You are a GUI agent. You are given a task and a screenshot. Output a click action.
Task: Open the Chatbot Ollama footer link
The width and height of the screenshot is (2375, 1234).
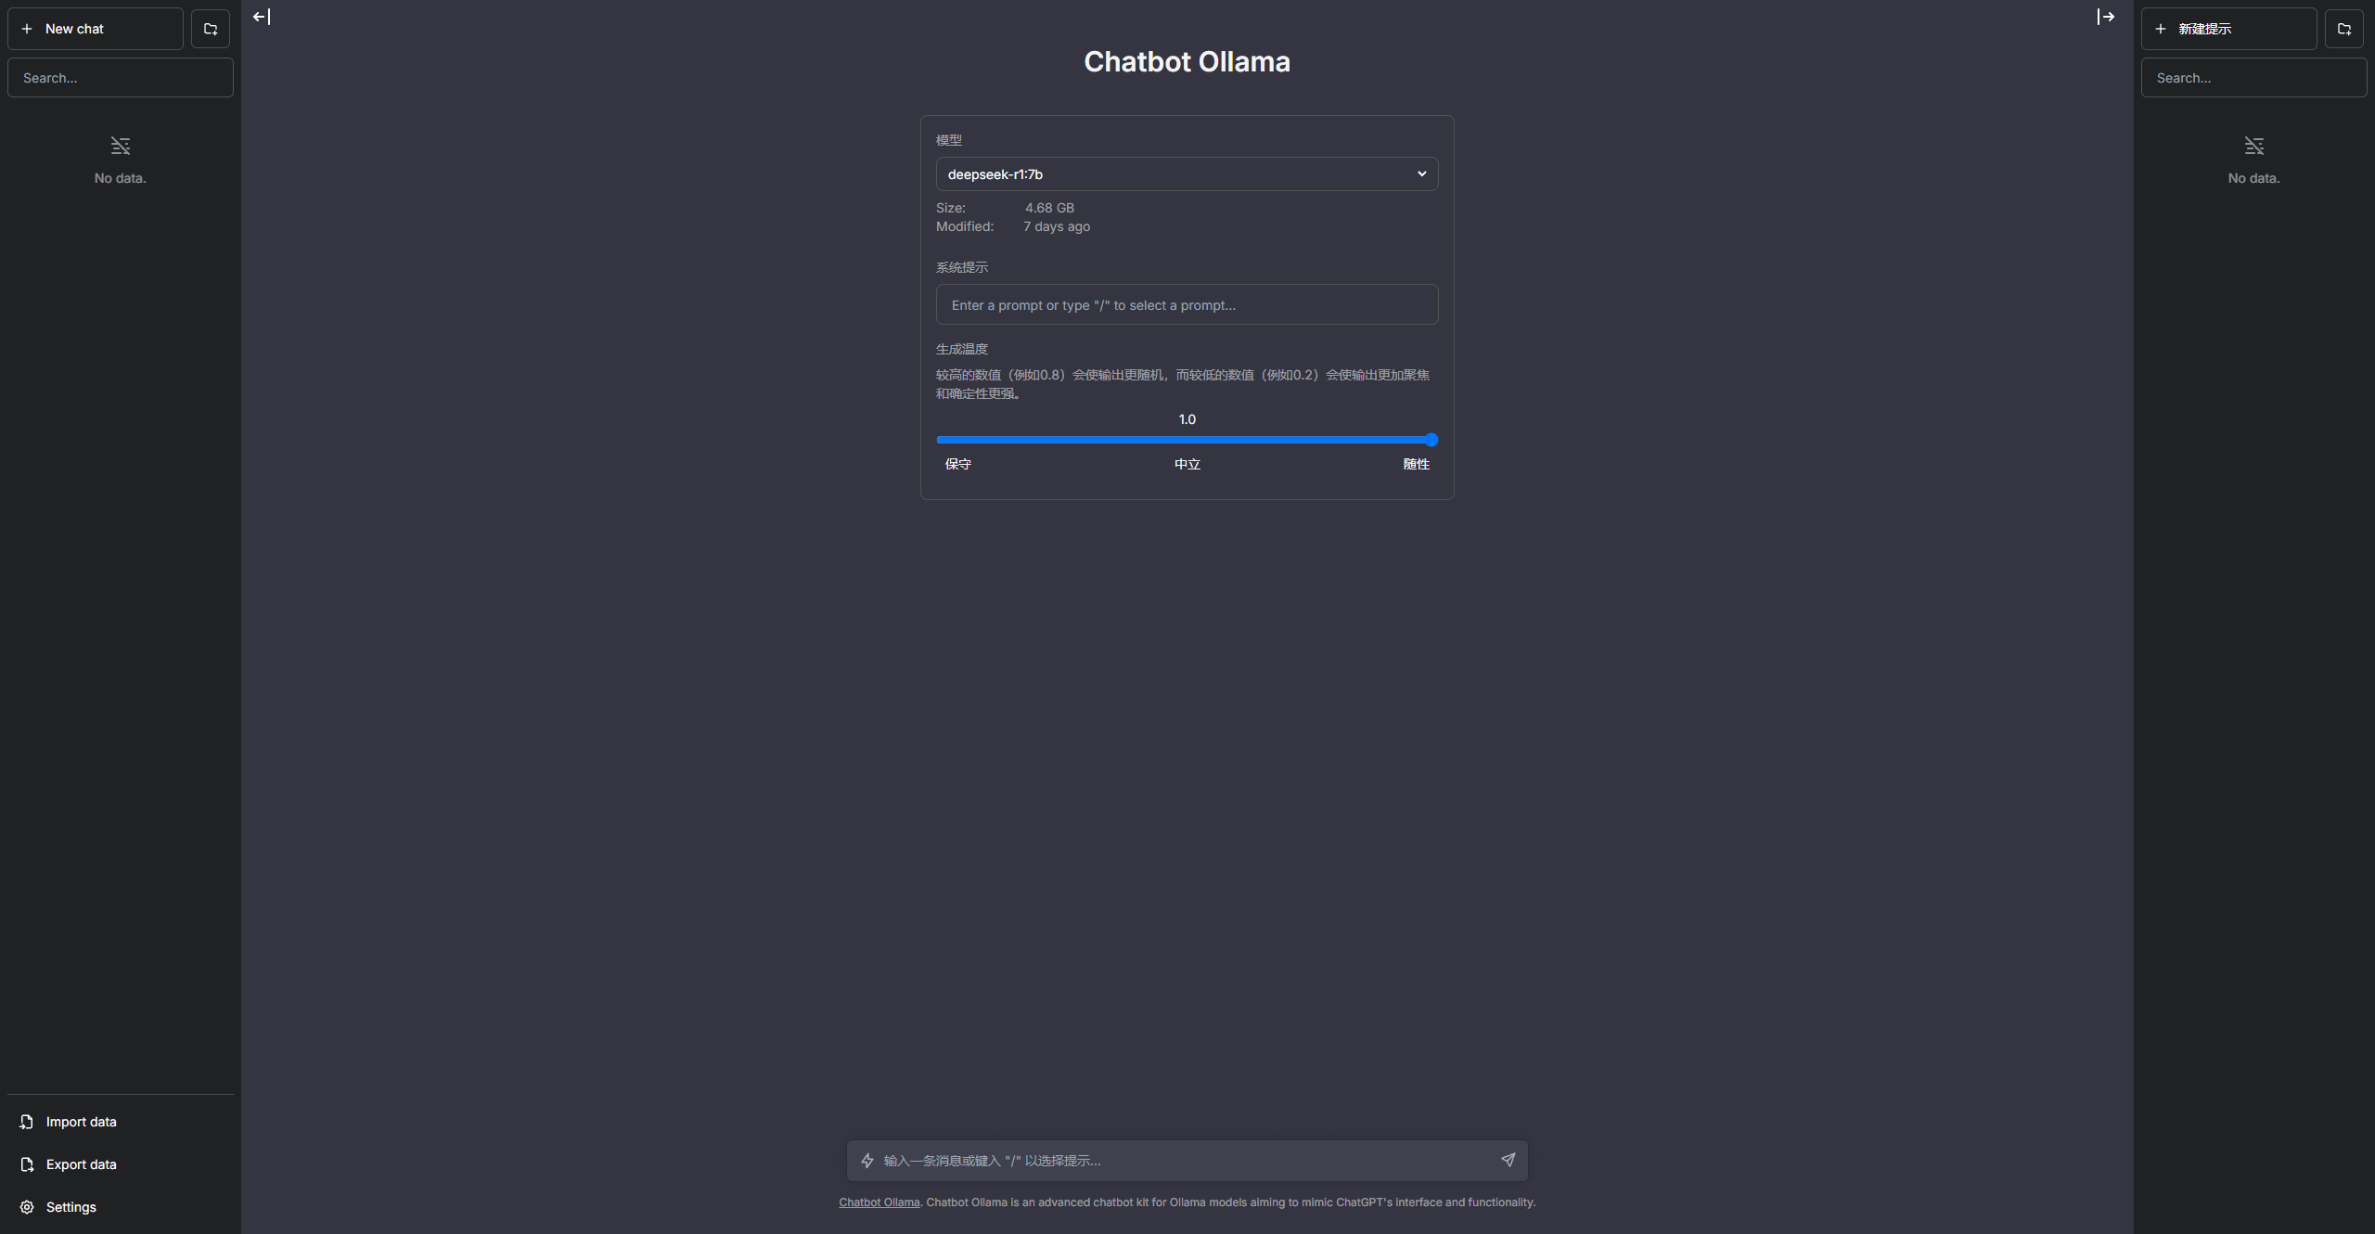pos(879,1202)
